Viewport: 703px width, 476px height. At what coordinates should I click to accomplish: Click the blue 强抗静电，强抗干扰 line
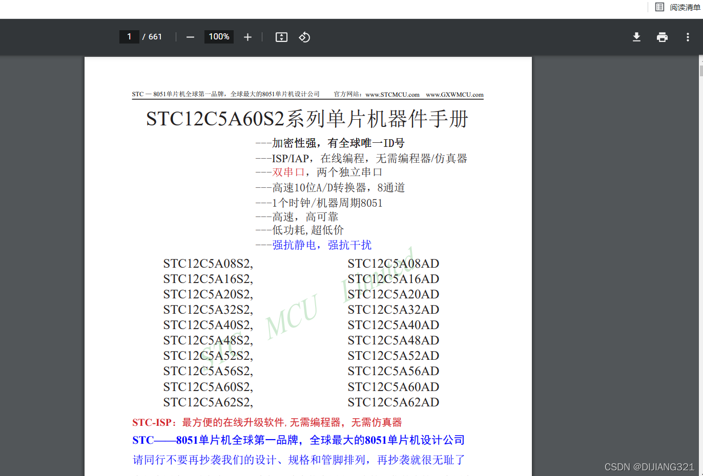click(x=314, y=245)
